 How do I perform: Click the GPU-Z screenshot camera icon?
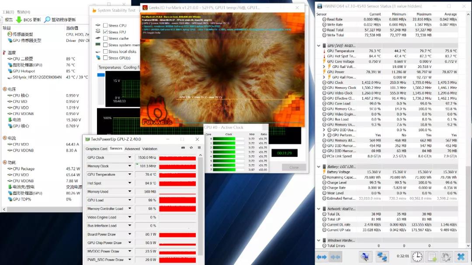183,148
